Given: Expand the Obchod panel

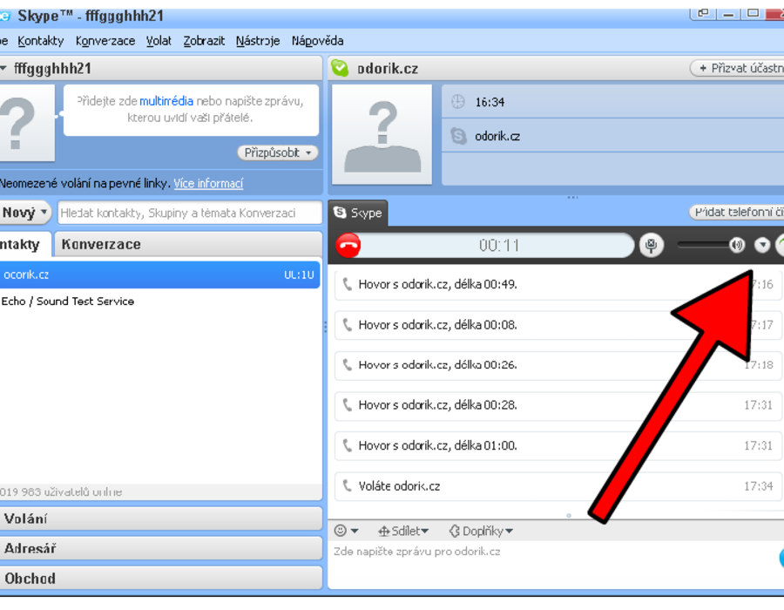Looking at the screenshot, I should click(x=161, y=579).
